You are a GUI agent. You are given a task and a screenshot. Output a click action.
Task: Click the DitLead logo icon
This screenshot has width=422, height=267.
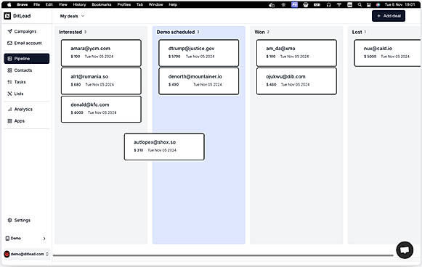point(7,16)
